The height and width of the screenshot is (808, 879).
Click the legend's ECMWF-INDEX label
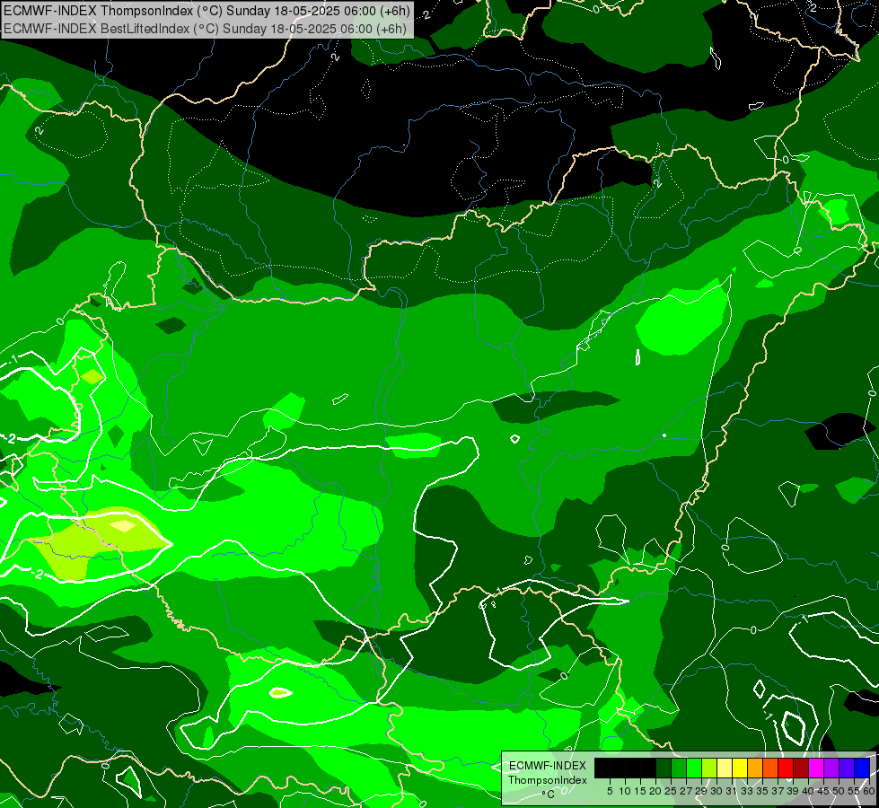point(548,766)
